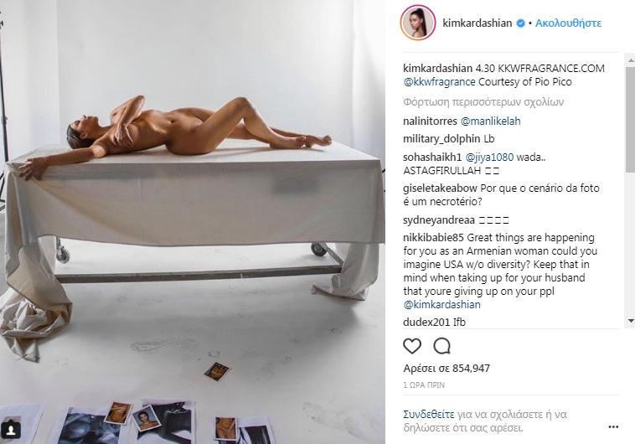Open the @manlikelah mention
The height and width of the screenshot is (444, 635).
click(490, 121)
